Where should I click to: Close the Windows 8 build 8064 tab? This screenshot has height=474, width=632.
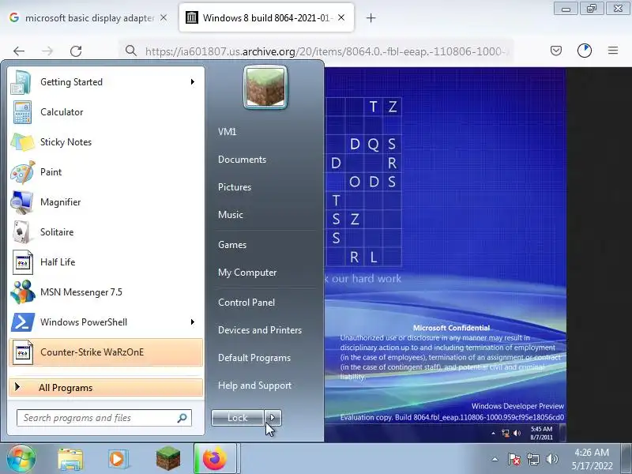pyautogui.click(x=341, y=17)
